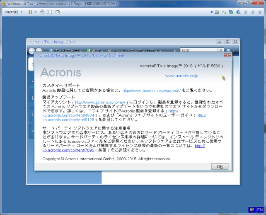The image size is (266, 215).
Task: Click the magnifier search icon in Acronis window
Action: (221, 50)
